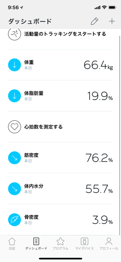Tap the plus add icon

[x=112, y=21]
